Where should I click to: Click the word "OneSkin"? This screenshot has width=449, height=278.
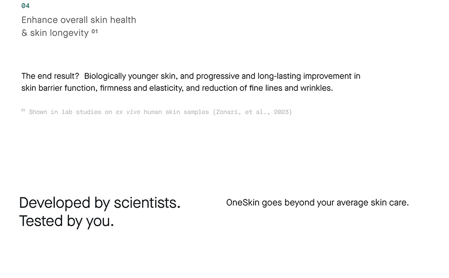tap(243, 203)
